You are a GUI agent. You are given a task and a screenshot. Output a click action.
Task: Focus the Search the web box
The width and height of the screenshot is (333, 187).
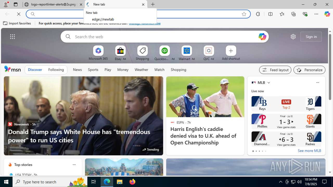(x=164, y=37)
